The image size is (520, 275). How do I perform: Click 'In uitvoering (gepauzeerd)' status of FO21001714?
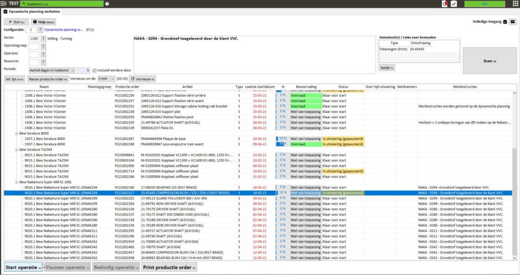point(343,171)
